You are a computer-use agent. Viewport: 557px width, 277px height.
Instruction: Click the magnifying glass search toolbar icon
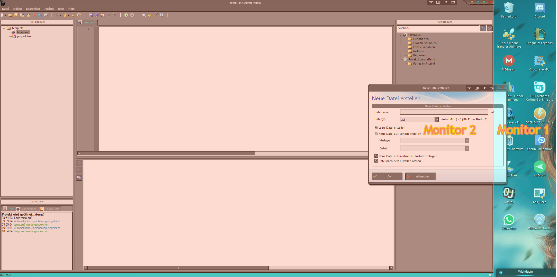[x=144, y=15]
